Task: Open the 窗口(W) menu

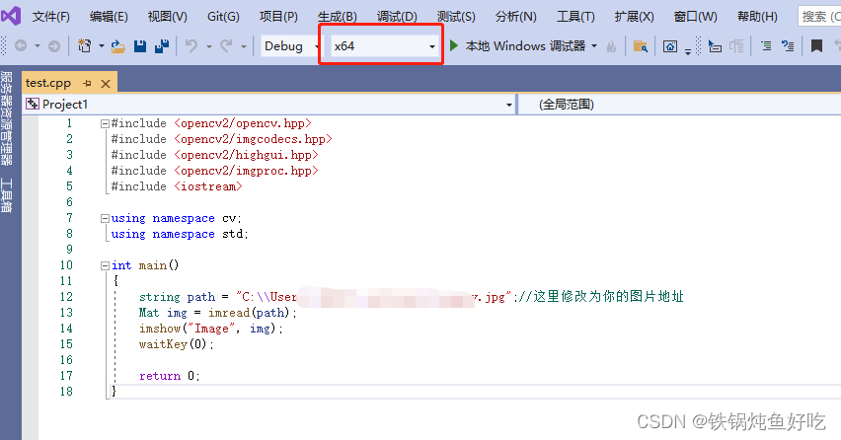Action: coord(695,17)
